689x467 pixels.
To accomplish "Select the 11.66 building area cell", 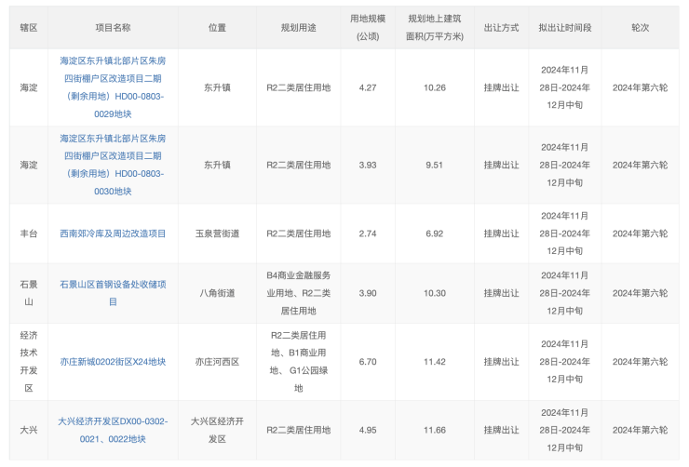I will click(434, 430).
